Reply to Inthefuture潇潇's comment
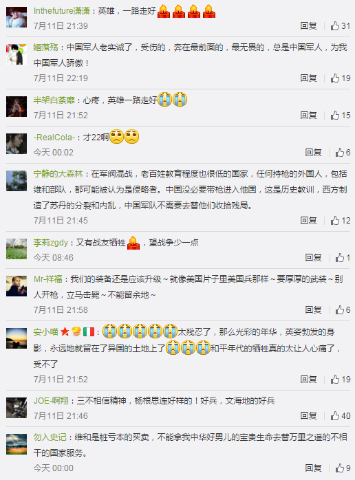The width and height of the screenshot is (355, 480). (x=308, y=25)
